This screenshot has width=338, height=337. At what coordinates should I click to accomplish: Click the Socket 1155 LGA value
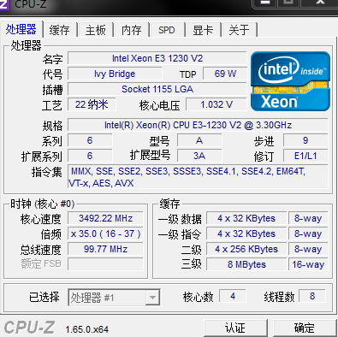(157, 89)
